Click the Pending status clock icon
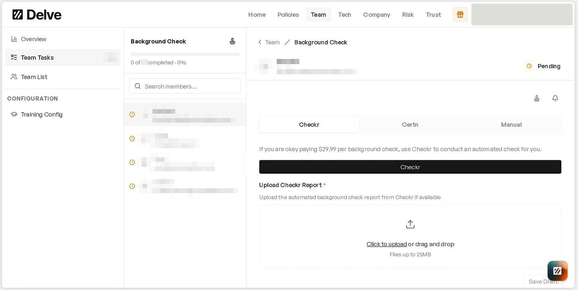The height and width of the screenshot is (290, 578). [x=529, y=66]
